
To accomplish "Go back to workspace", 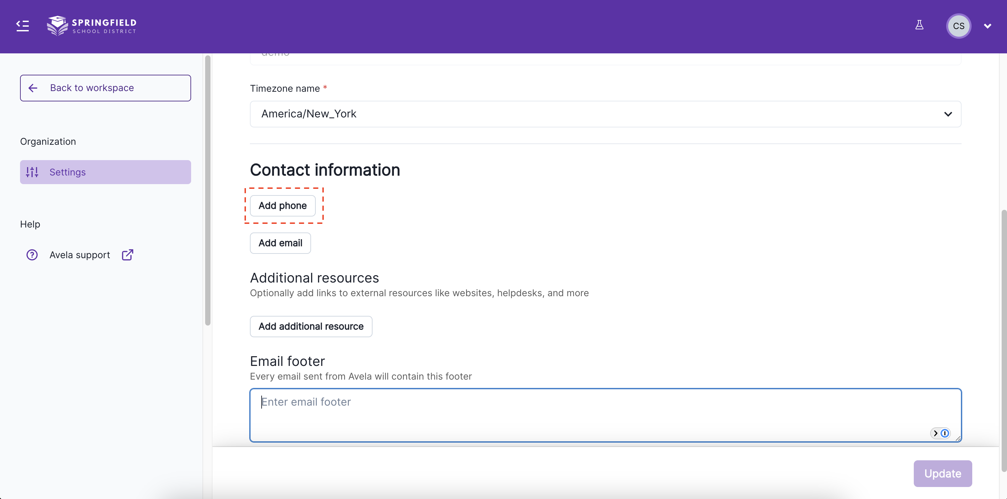I will coord(106,88).
